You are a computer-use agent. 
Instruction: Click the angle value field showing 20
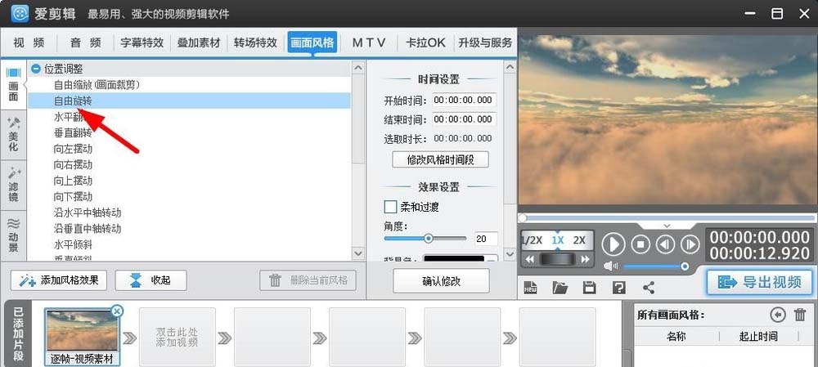(486, 239)
